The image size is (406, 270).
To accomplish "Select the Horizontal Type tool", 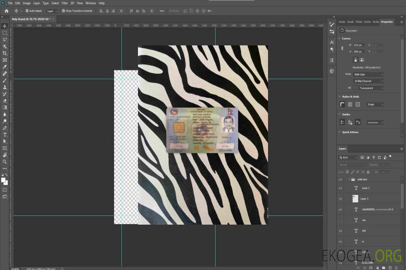I will coord(5,135).
